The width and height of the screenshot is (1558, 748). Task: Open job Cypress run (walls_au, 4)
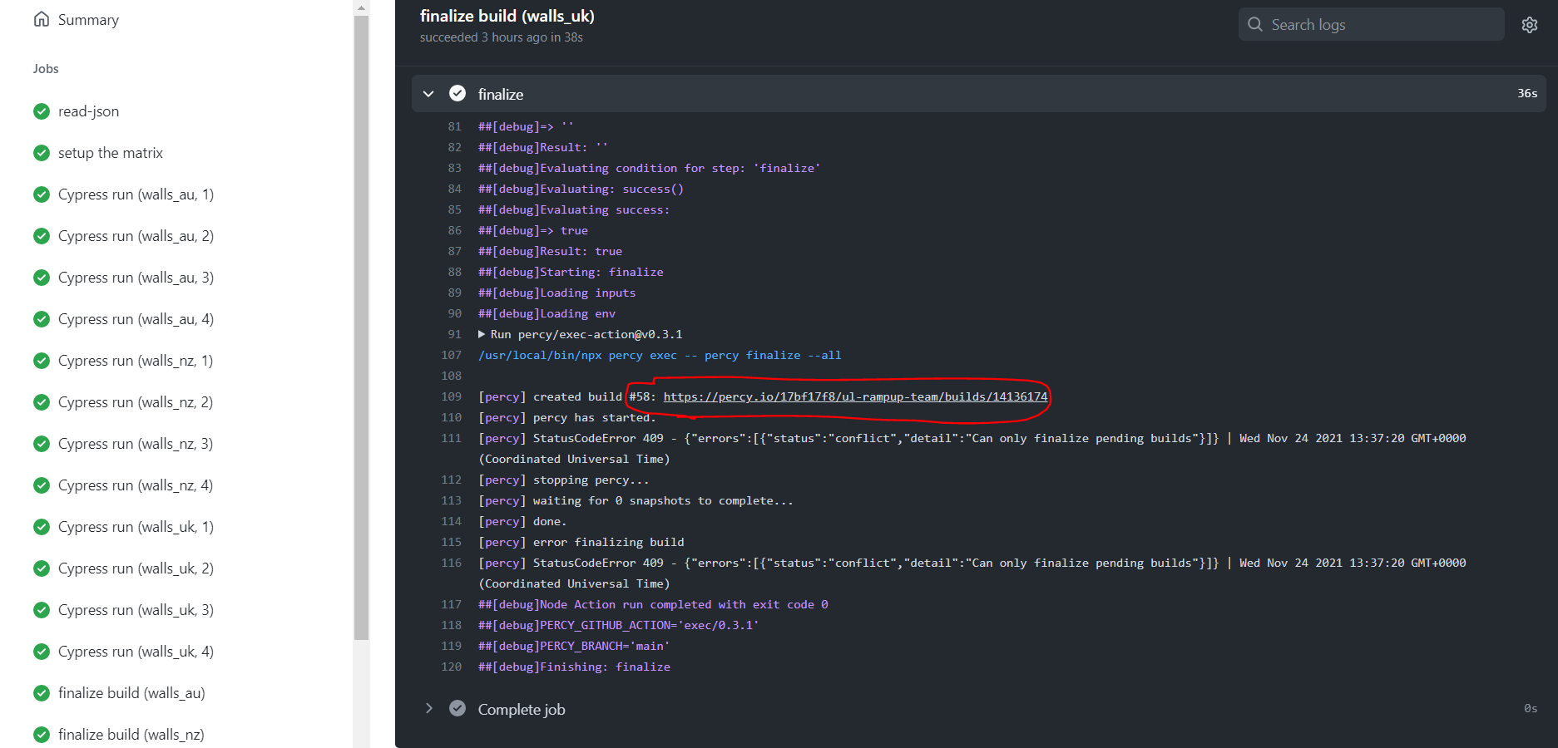click(136, 319)
